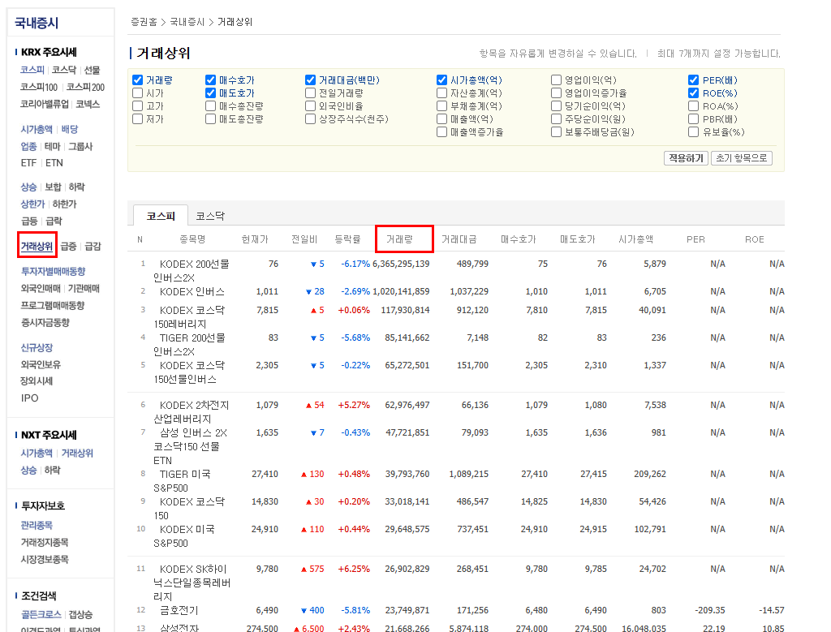Open 거래상위 under NXT 주요시세

point(77,454)
